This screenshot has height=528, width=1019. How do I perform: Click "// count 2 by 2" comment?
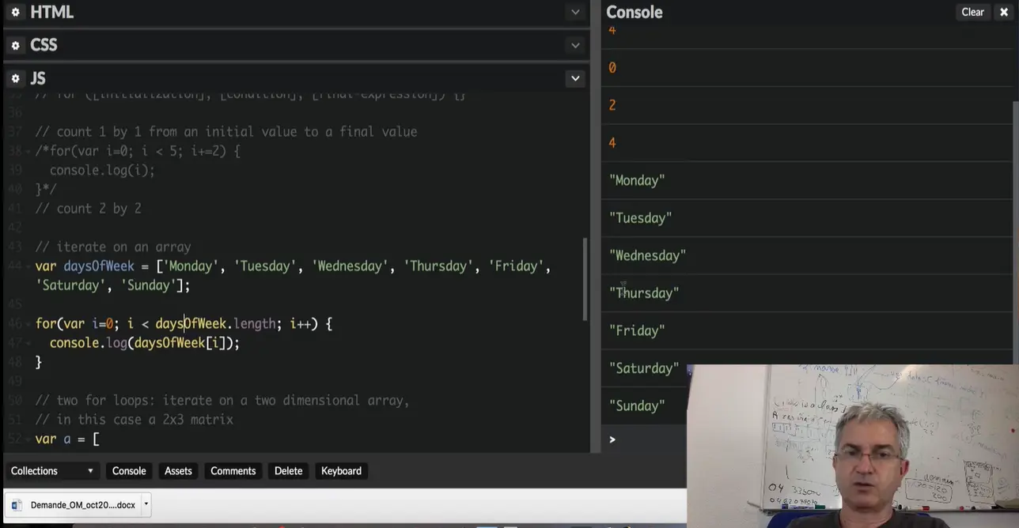coord(88,209)
